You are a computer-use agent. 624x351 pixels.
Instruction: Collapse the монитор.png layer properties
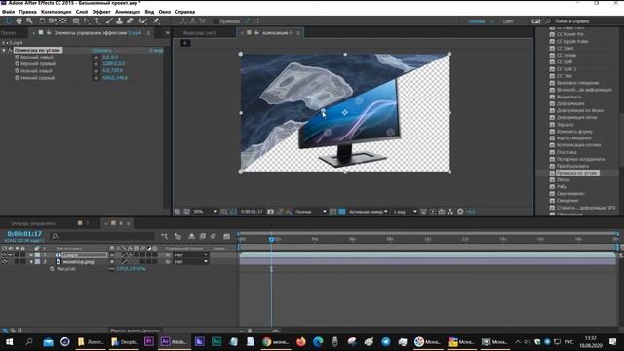(x=31, y=262)
